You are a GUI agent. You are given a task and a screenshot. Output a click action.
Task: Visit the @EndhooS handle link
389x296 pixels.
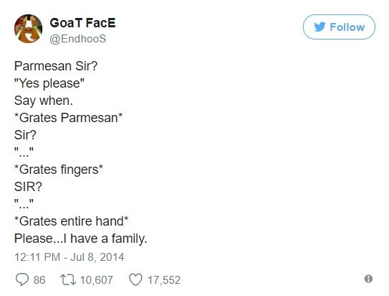(x=78, y=39)
